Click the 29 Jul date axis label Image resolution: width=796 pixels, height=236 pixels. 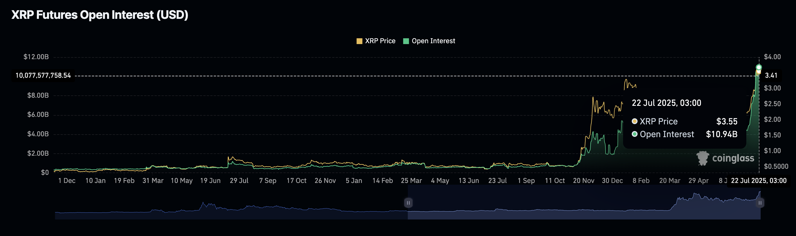[x=239, y=181]
